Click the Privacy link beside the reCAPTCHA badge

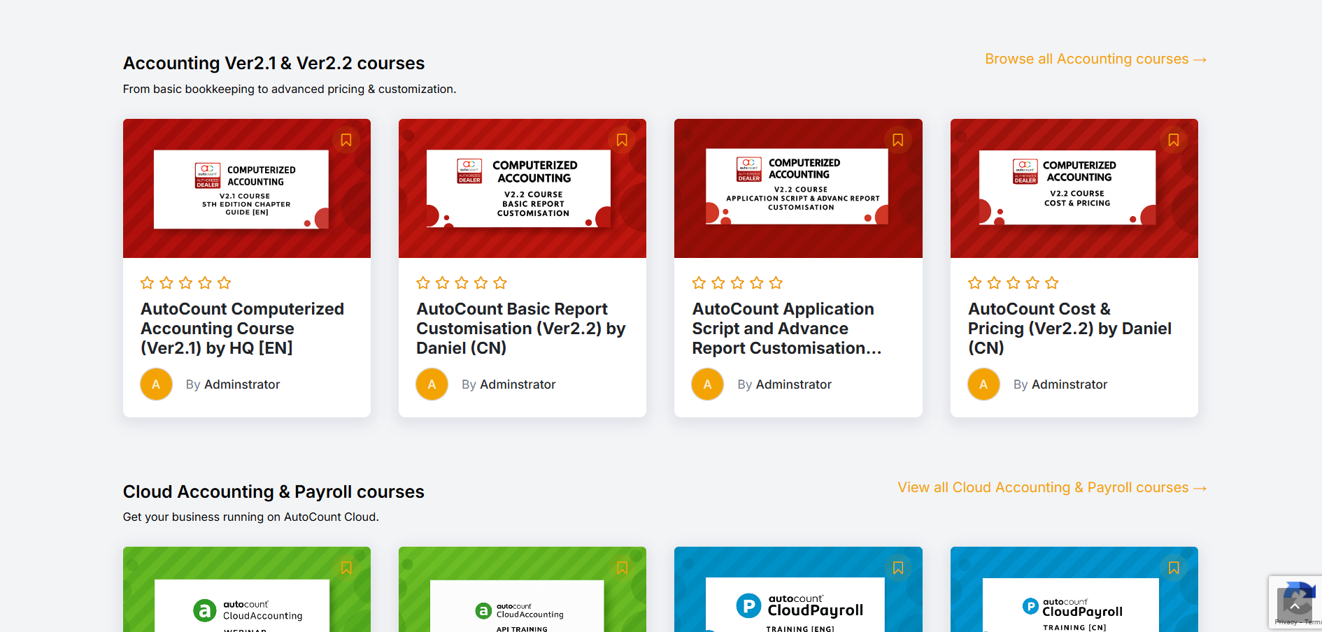click(x=1286, y=622)
